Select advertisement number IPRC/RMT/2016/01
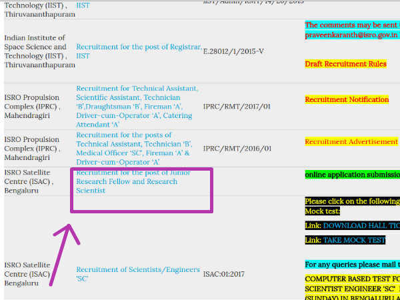This screenshot has height=300, width=400. (x=237, y=149)
